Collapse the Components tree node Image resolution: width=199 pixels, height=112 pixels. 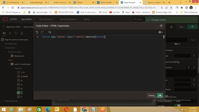click(2, 48)
